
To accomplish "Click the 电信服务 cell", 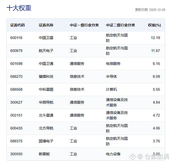I will point(113,64).
